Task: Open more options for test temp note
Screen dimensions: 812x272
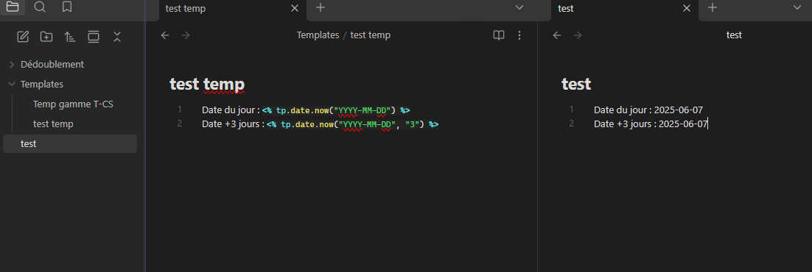Action: tap(519, 35)
